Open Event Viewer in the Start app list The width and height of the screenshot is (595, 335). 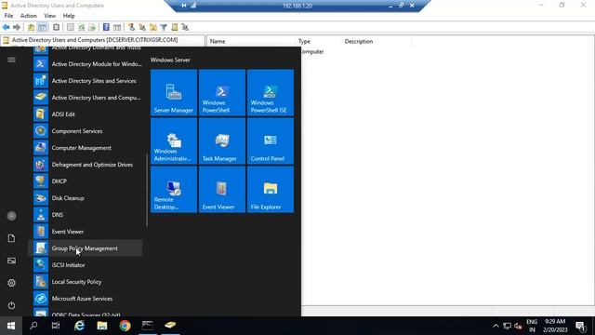pyautogui.click(x=86, y=231)
